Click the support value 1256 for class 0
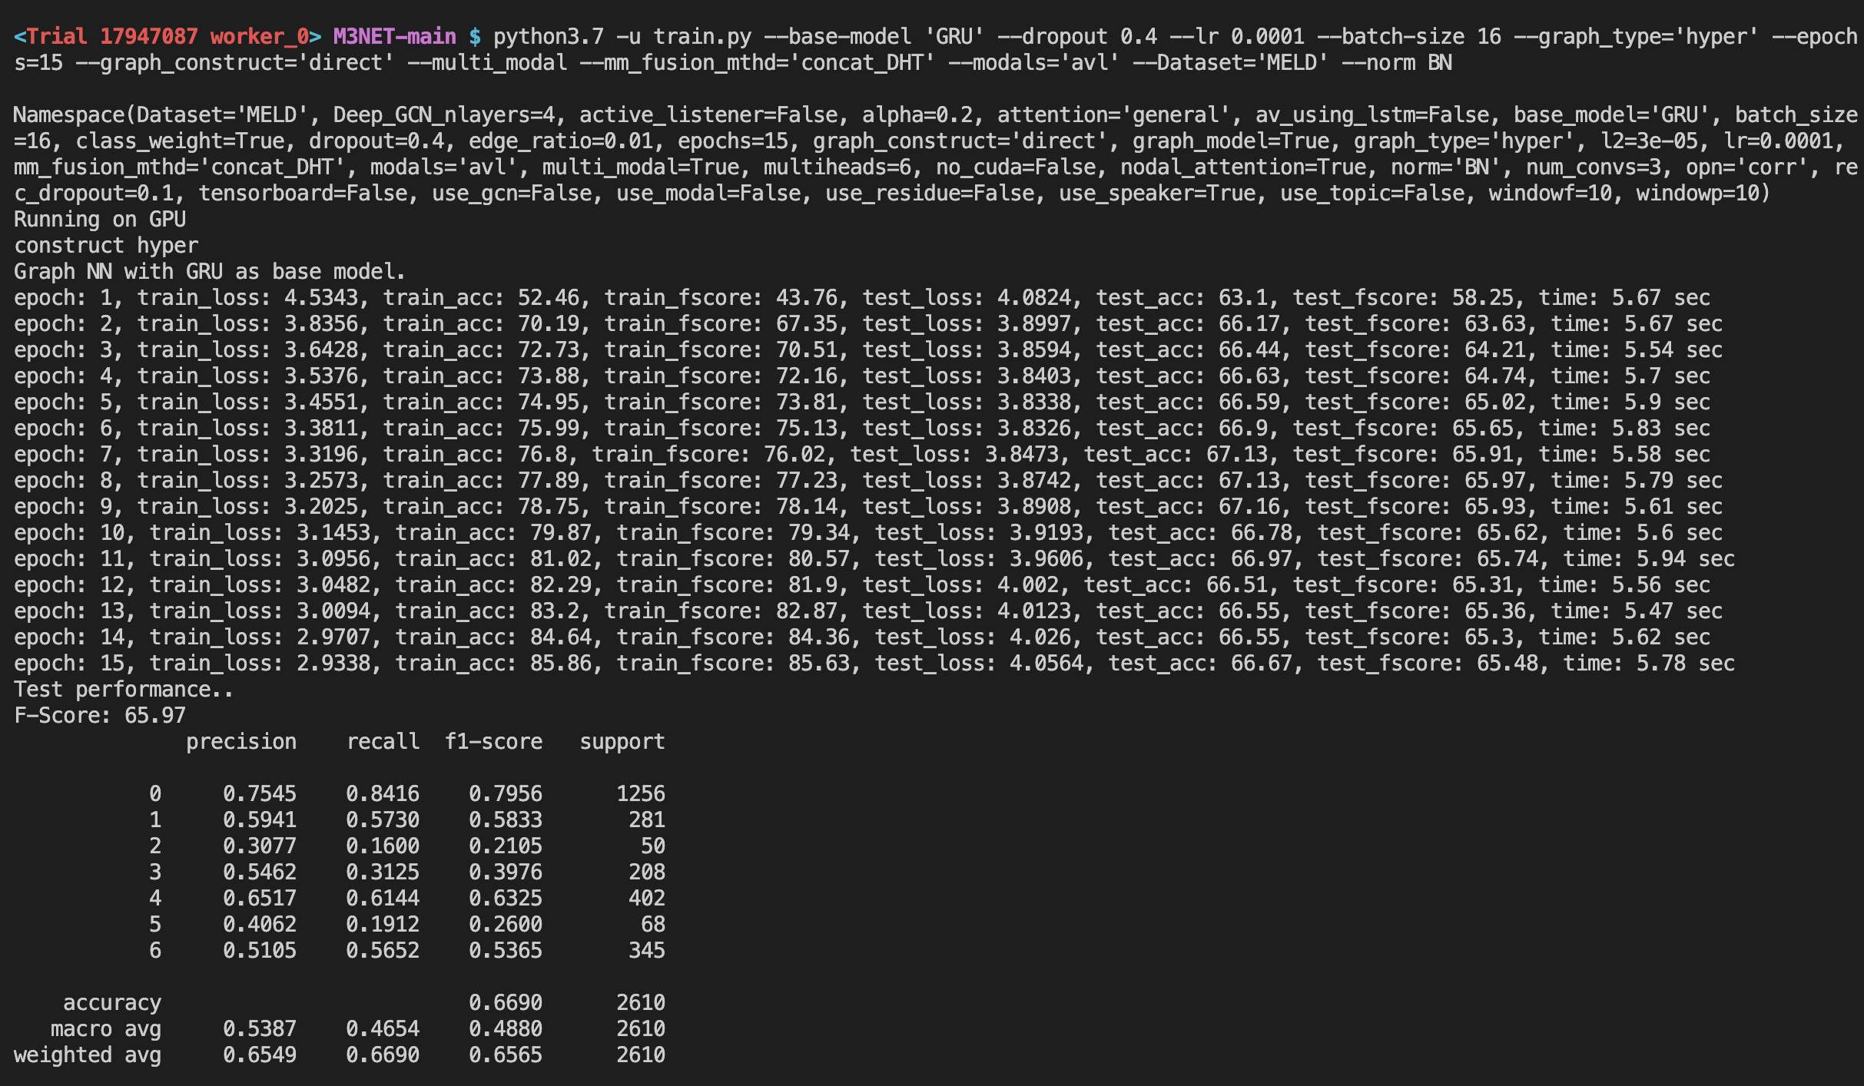This screenshot has width=1864, height=1086. [x=640, y=793]
